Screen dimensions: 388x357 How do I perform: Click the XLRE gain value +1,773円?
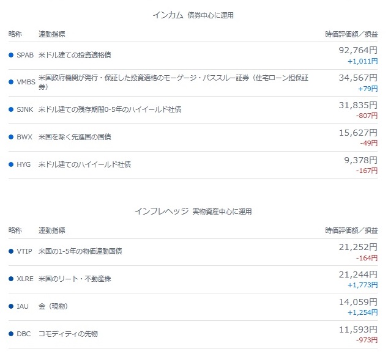point(362,285)
